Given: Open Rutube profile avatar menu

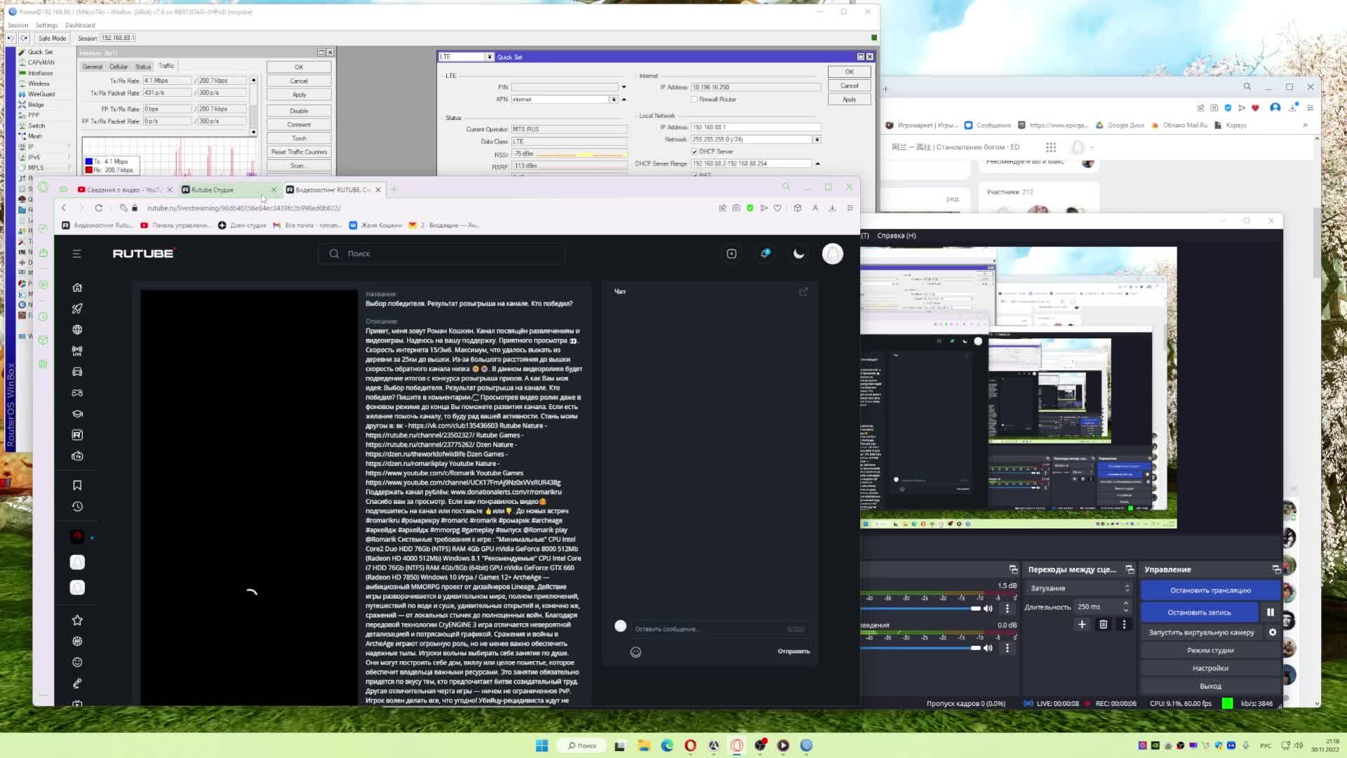Looking at the screenshot, I should click(x=833, y=253).
